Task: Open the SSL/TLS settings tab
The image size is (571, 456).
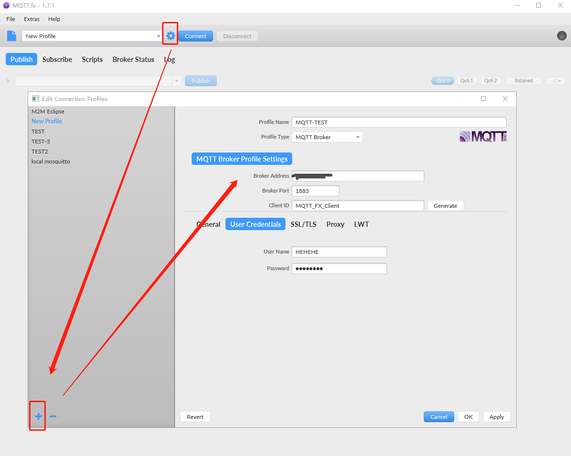Action: pos(303,224)
